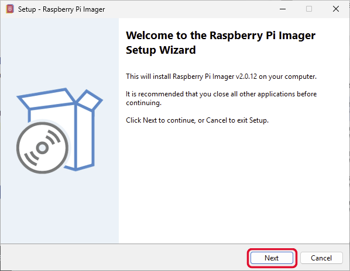This screenshot has width=350, height=271.
Task: Click the 'Setup - Raspberry Pi Imager' window title
Action: tap(61, 9)
